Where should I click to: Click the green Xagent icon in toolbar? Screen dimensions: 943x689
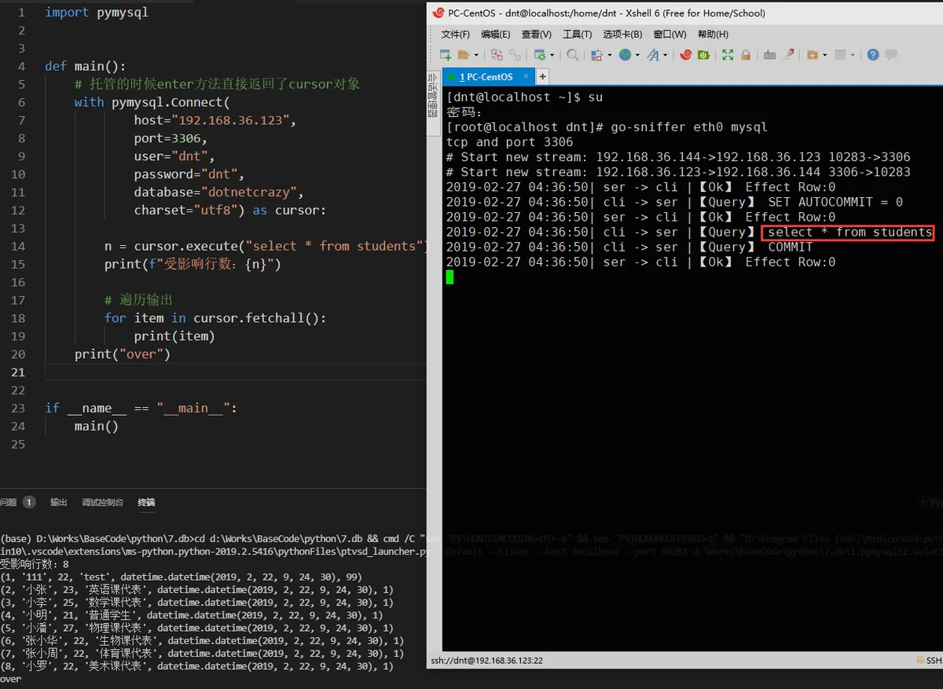click(x=703, y=55)
